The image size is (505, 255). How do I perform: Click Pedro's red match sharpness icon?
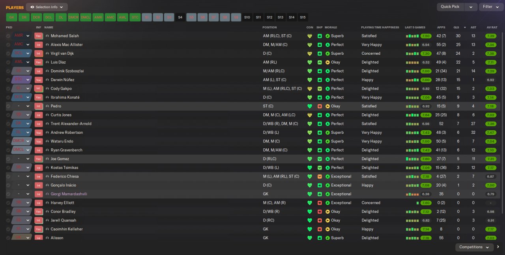click(x=320, y=106)
